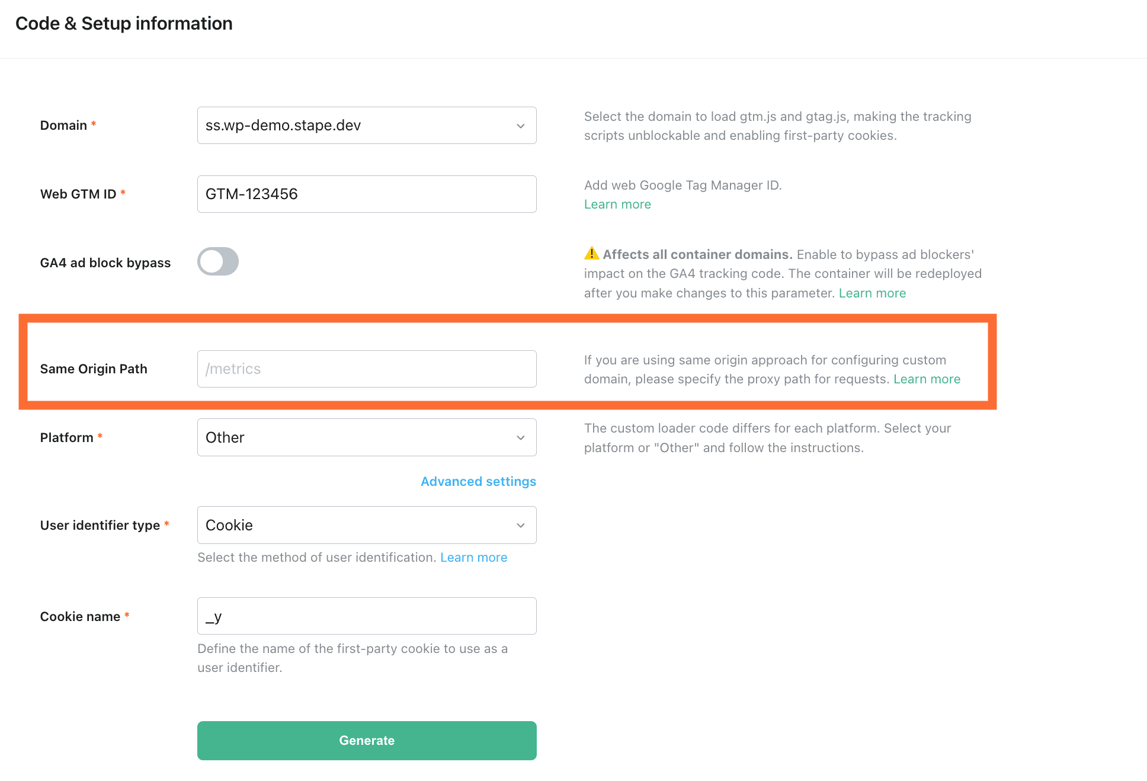Screen dimensions: 1147x781
Task: Click the User identifier type chevron arrow
Action: [x=521, y=525]
